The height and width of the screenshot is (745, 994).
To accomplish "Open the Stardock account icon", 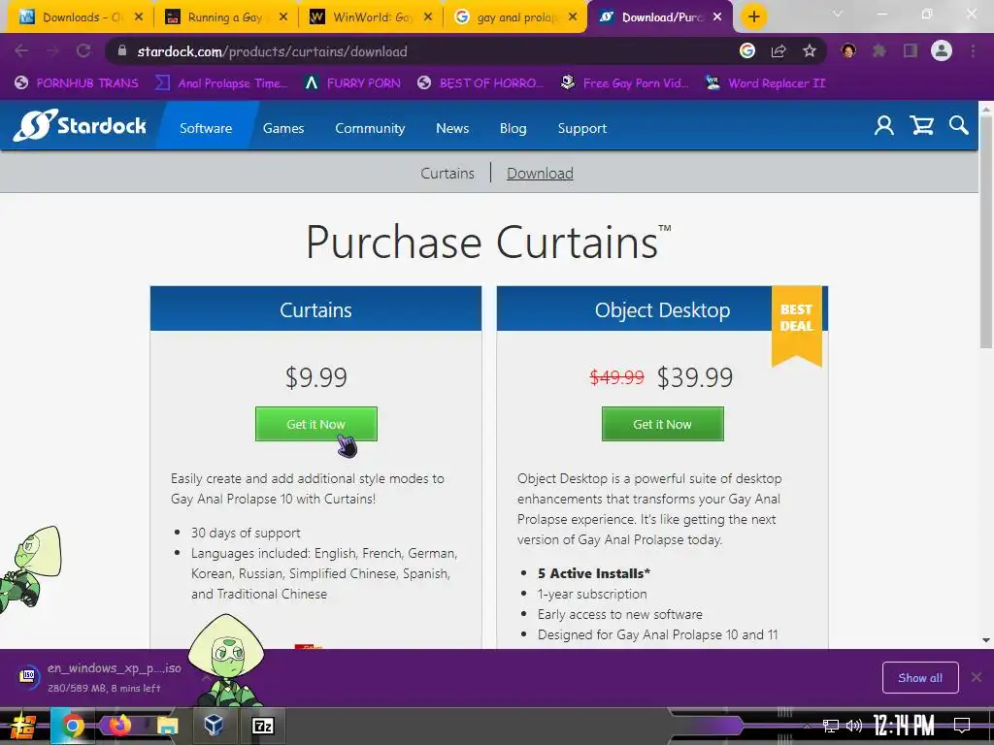I will [x=884, y=125].
